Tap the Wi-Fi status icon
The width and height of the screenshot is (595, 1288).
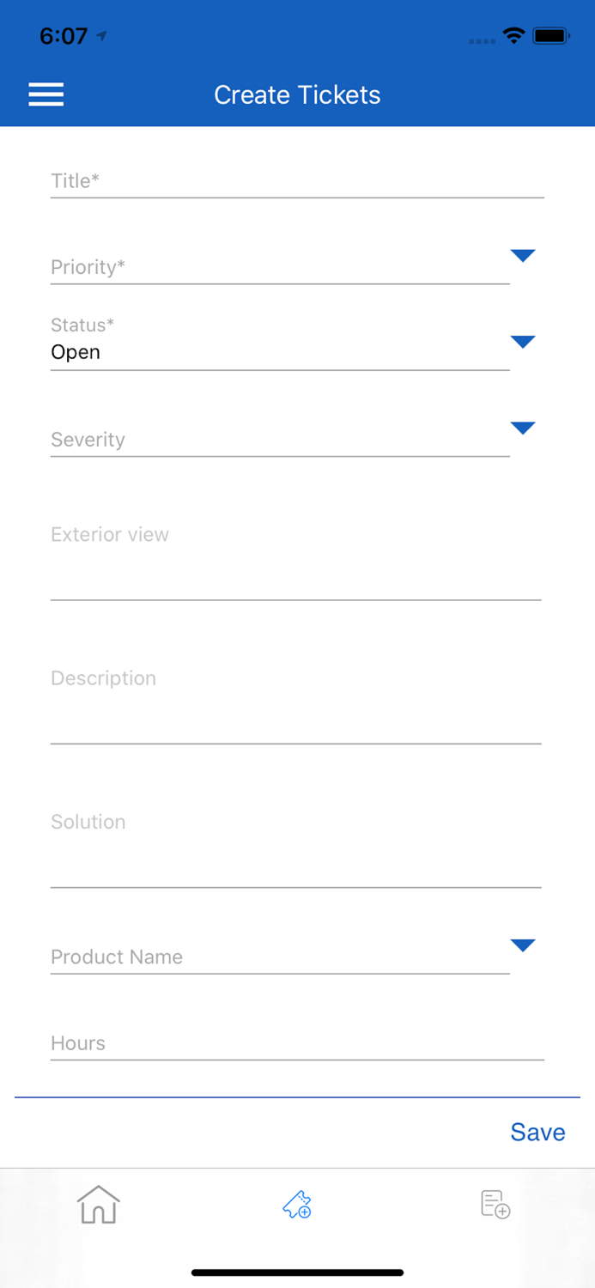513,37
